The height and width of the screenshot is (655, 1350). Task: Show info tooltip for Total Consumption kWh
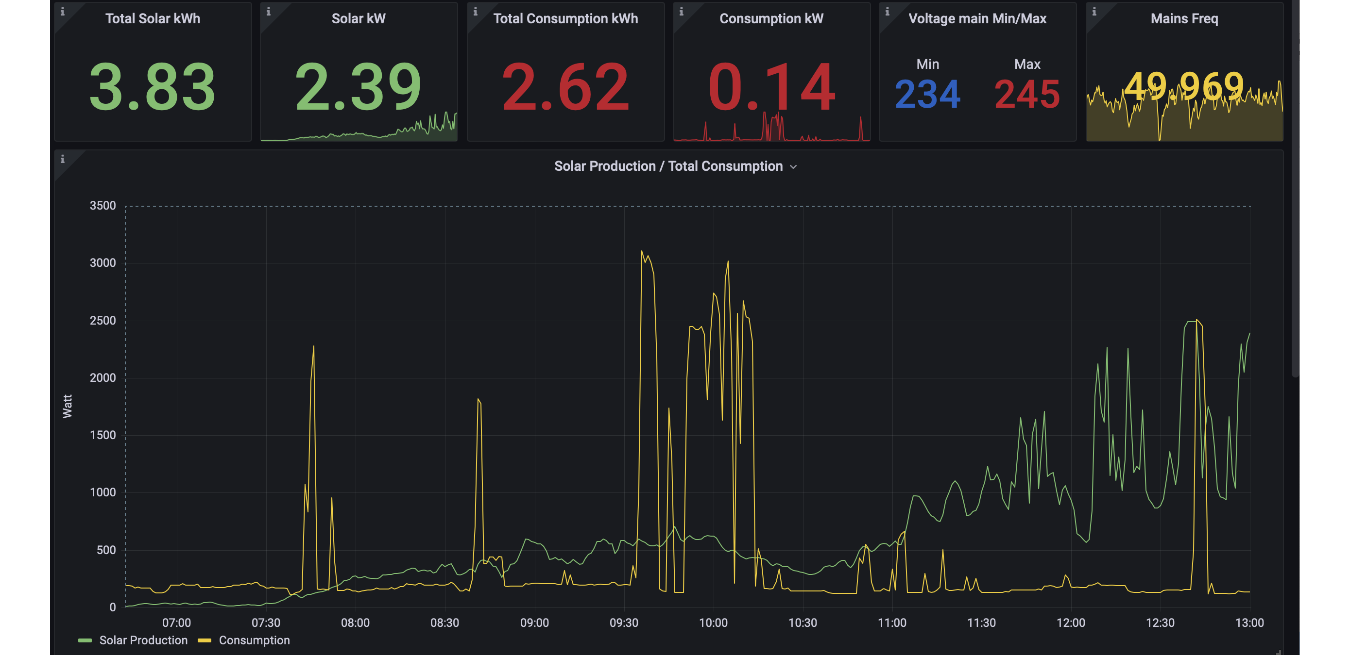[x=475, y=12]
